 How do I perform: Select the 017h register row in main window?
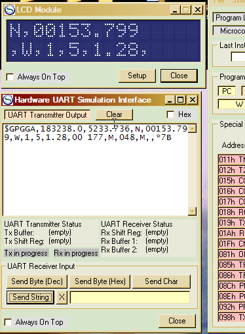231,202
